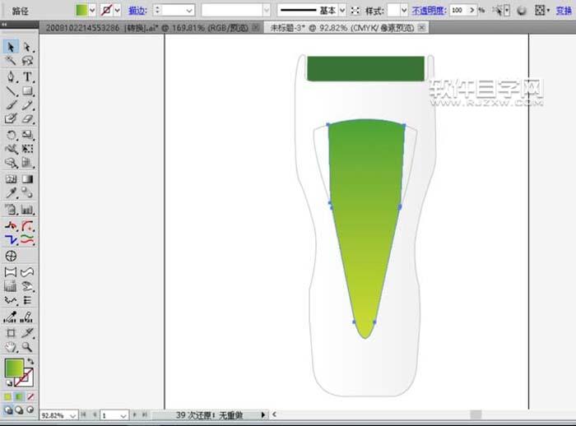This screenshot has width=576, height=426.
Task: Collapse the tools panel double-arrow
Action: coord(4,25)
